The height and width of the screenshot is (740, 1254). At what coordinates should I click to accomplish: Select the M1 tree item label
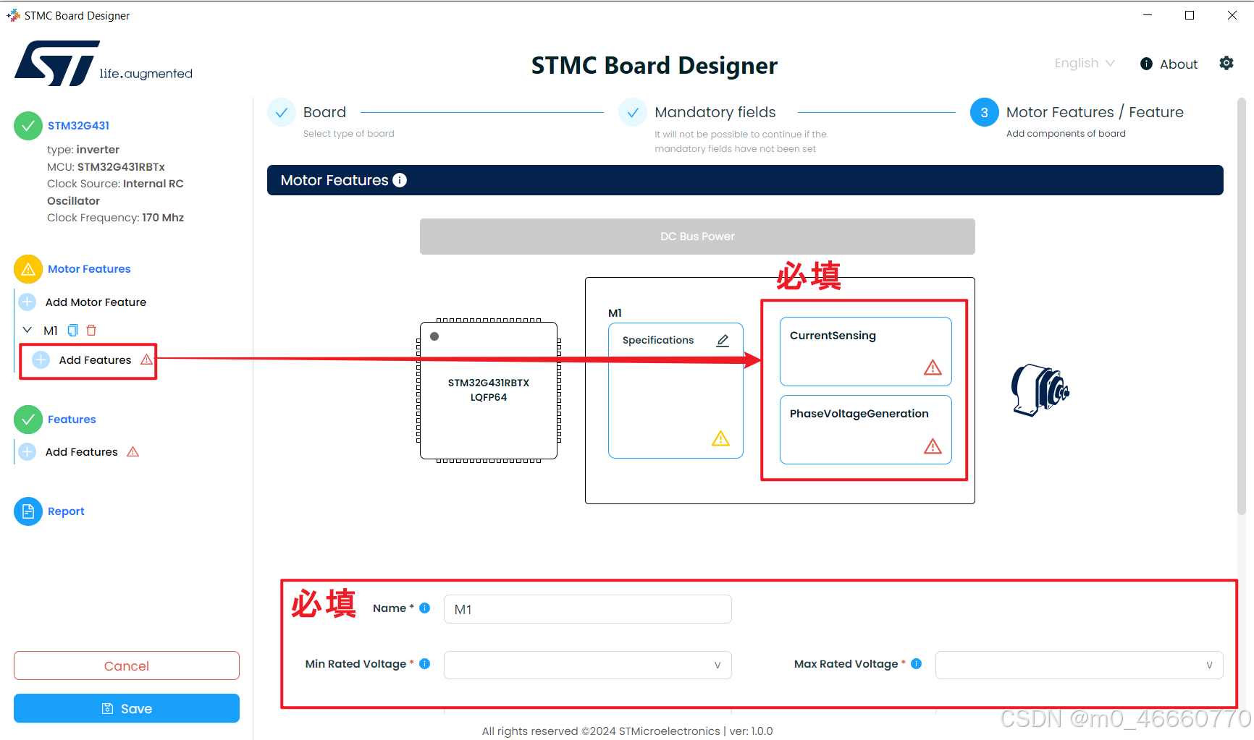(51, 331)
